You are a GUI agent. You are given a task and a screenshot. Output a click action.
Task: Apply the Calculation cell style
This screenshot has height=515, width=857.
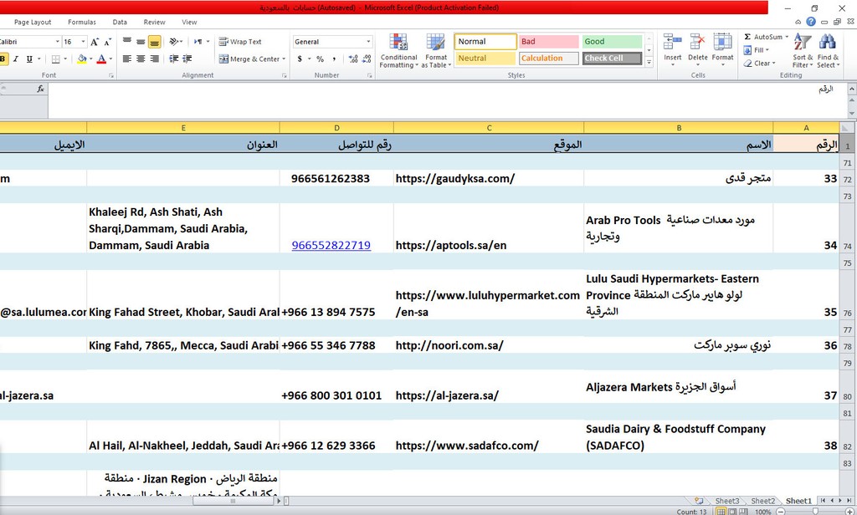[549, 59]
